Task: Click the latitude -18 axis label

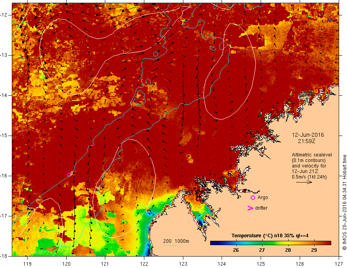Action: pyautogui.click(x=4, y=256)
